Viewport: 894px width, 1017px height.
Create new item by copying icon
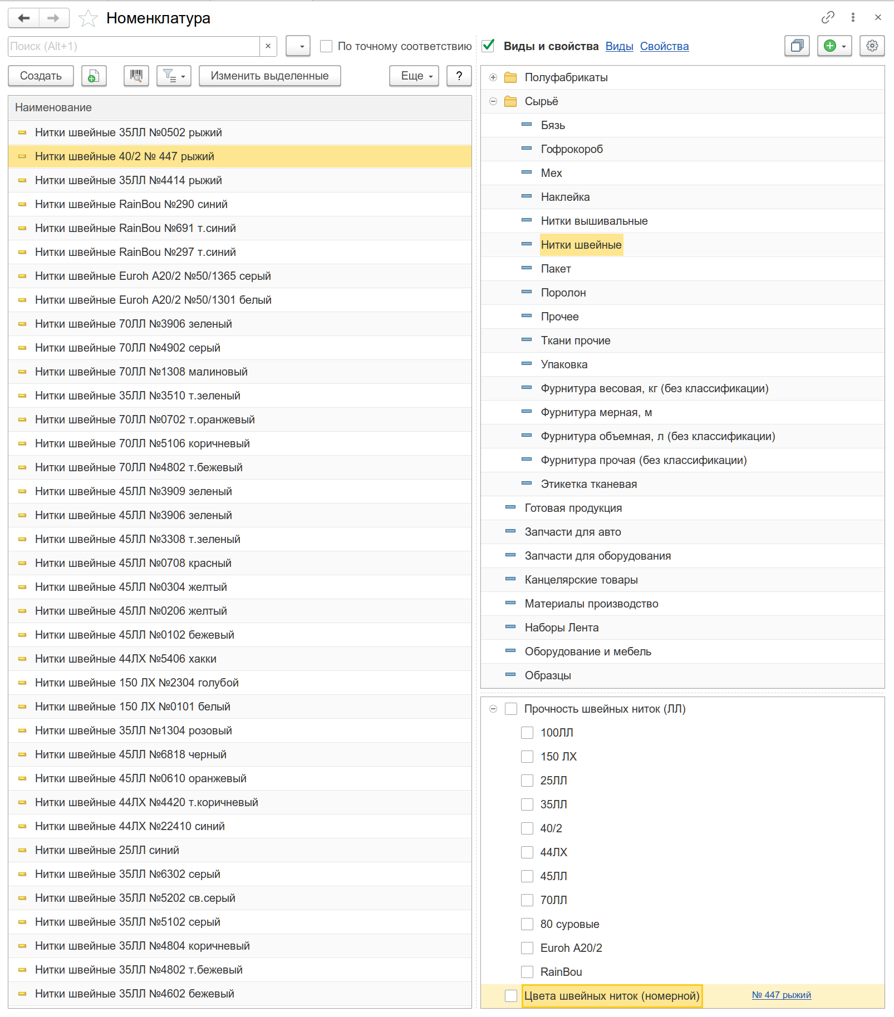[94, 76]
